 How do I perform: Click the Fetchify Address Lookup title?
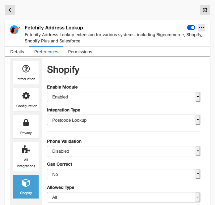(54, 28)
